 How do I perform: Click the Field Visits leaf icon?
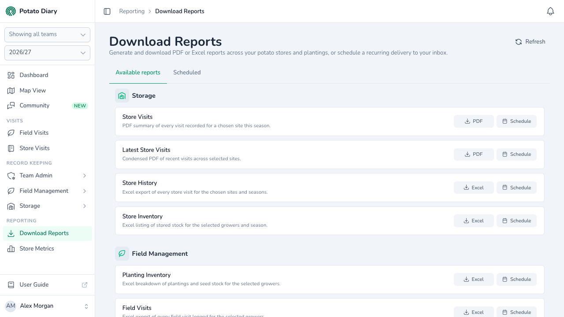pos(11,133)
